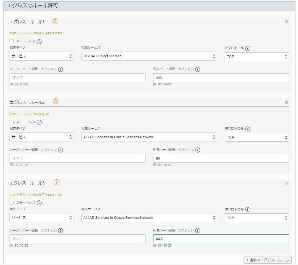Open destination service dropdown in Egress Rule 2

tap(149, 137)
